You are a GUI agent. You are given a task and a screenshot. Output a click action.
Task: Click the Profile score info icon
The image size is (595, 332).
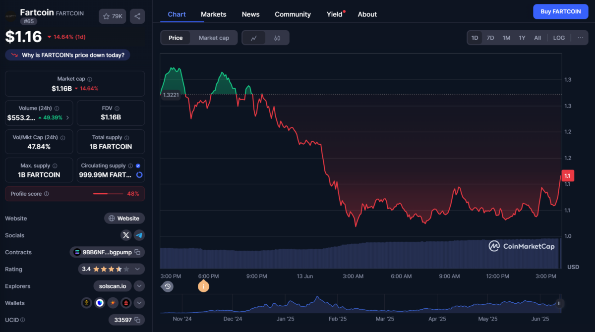47,194
